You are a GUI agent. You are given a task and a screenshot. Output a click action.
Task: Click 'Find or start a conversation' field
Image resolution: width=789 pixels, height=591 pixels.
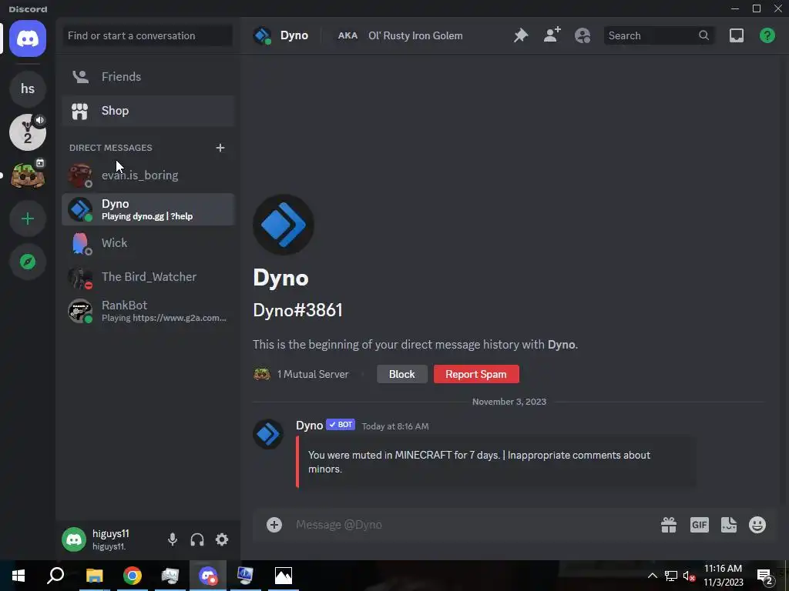(147, 35)
